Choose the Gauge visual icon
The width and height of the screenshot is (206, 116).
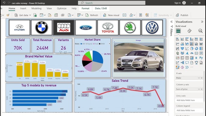pyautogui.click(x=192, y=53)
